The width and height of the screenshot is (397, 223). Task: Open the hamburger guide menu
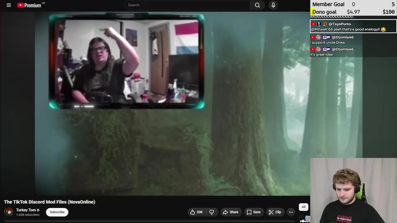point(9,5)
